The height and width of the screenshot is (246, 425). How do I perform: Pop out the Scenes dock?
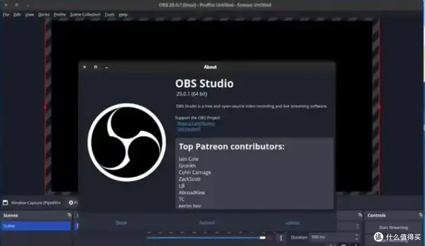click(x=69, y=215)
